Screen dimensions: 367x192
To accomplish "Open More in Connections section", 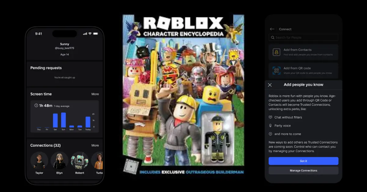I will pos(95,146).
